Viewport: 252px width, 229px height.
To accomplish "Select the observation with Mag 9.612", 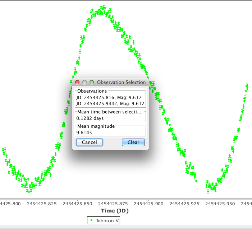I will pos(110,104).
